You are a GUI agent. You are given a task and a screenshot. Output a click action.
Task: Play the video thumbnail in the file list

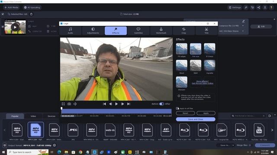pyautogui.click(x=15, y=27)
